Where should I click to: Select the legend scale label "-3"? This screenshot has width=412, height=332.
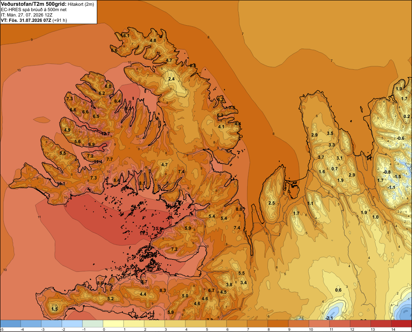pos(43,330)
